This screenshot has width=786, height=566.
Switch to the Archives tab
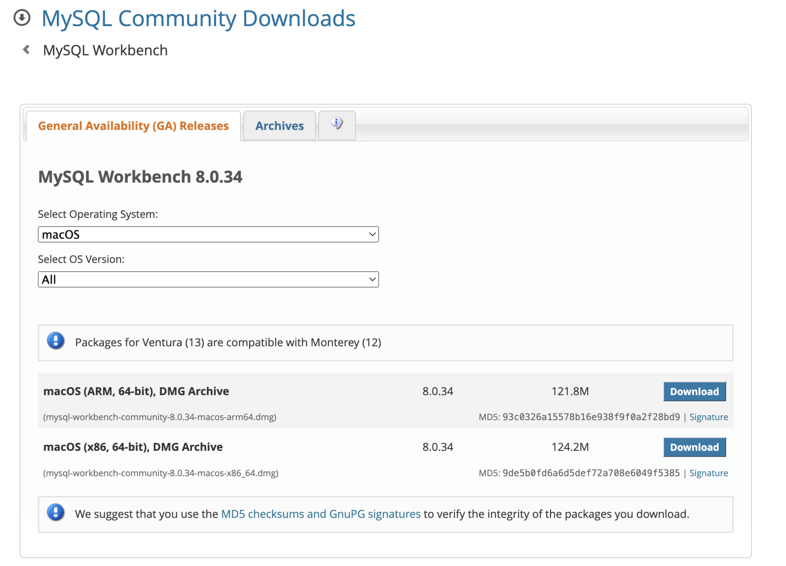point(279,125)
